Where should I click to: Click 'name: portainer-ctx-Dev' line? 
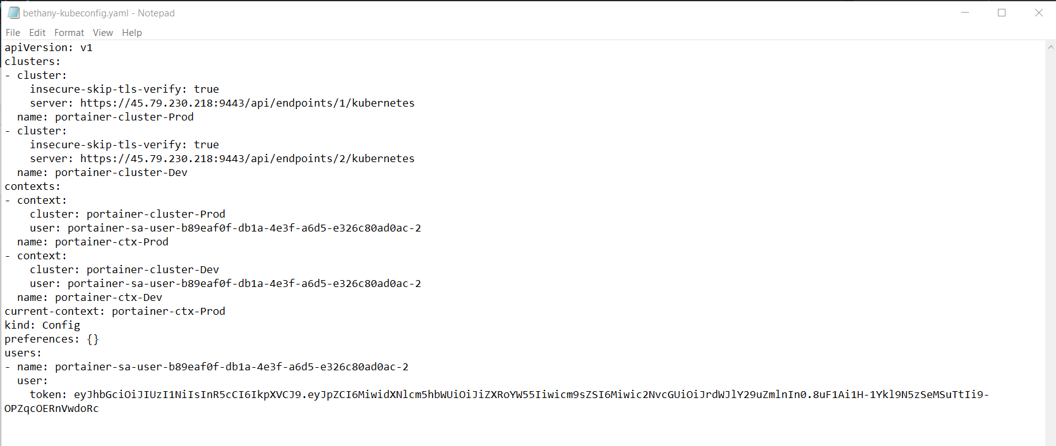90,298
